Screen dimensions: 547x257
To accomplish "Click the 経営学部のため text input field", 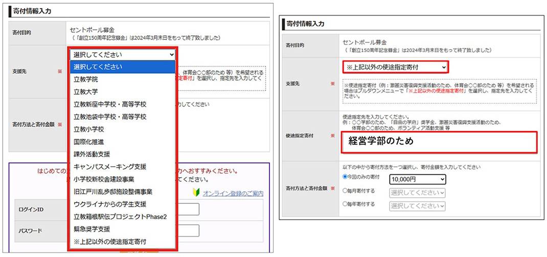I will pos(439,142).
